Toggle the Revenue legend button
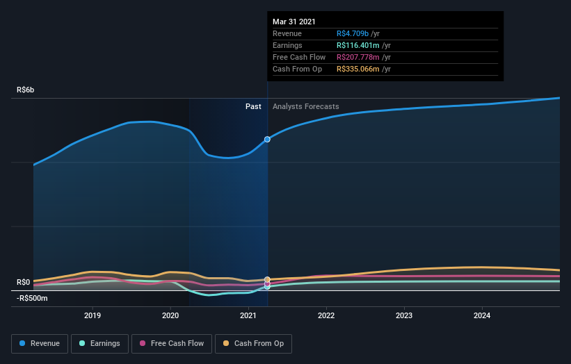The height and width of the screenshot is (364, 571). 40,344
